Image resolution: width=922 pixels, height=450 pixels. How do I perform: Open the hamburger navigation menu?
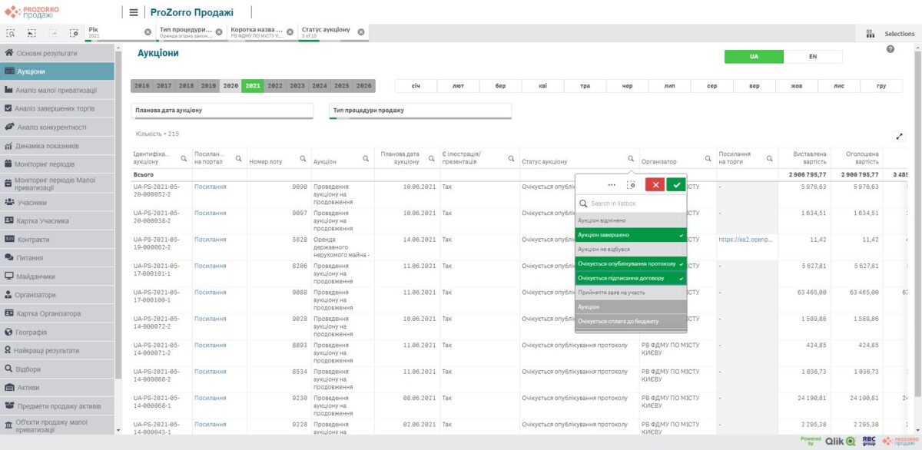point(133,12)
